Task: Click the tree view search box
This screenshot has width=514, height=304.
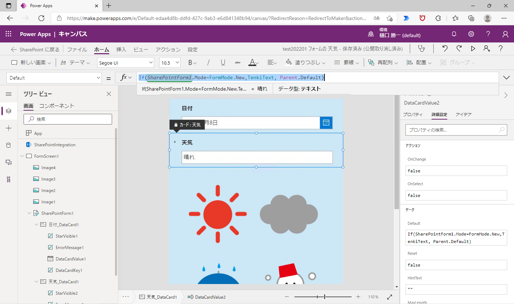Action: [68, 119]
